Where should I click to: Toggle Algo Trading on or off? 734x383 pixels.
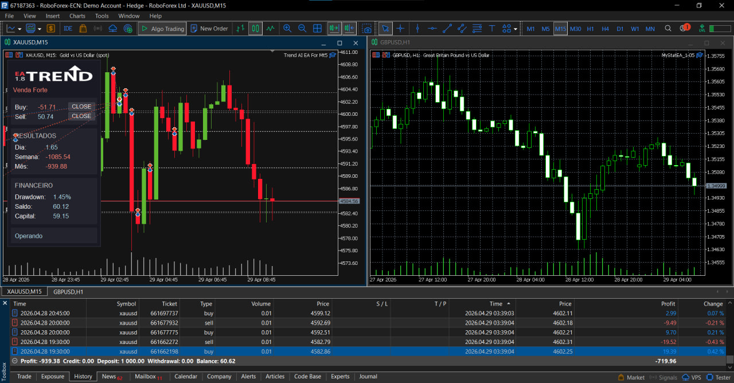(162, 29)
